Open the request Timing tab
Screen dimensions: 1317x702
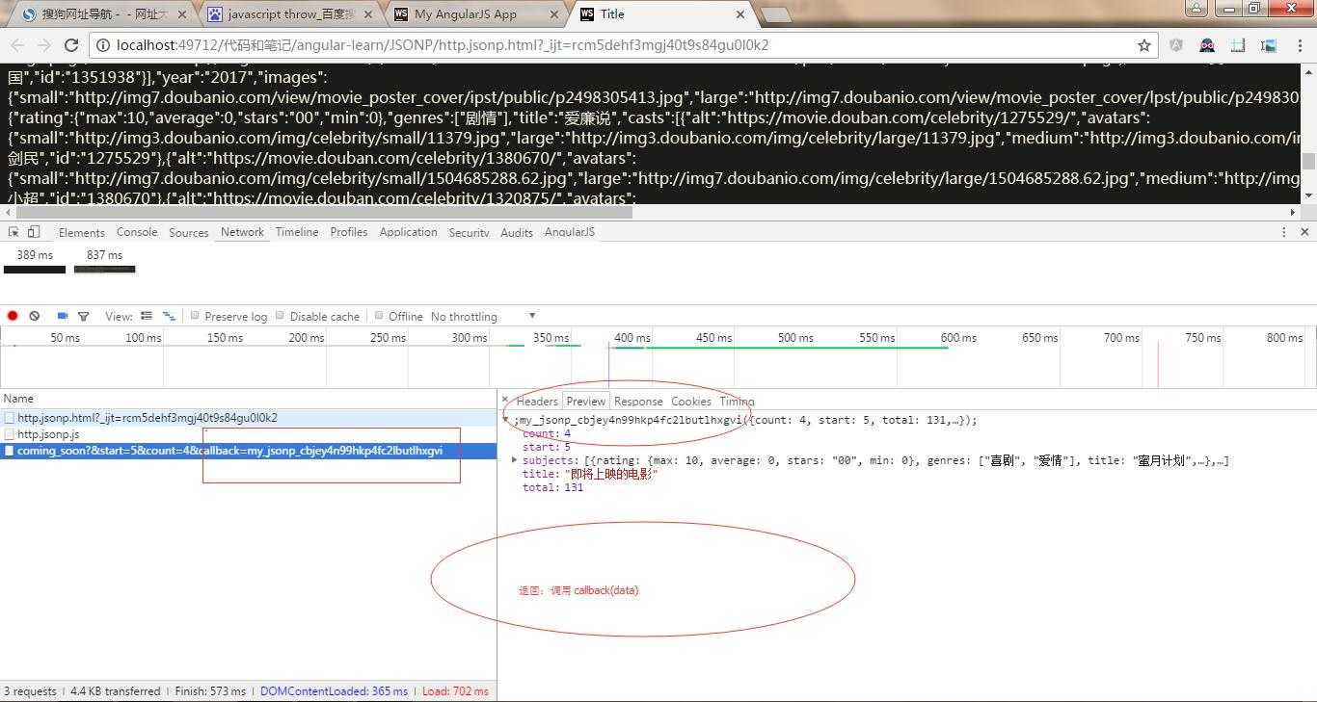pos(738,402)
